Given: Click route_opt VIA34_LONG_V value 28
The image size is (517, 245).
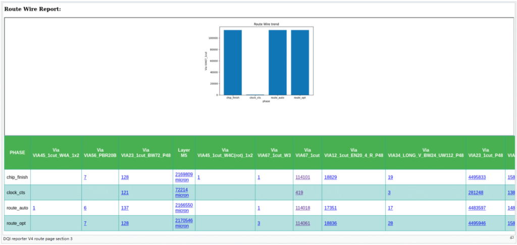Looking at the screenshot, I should (390, 223).
